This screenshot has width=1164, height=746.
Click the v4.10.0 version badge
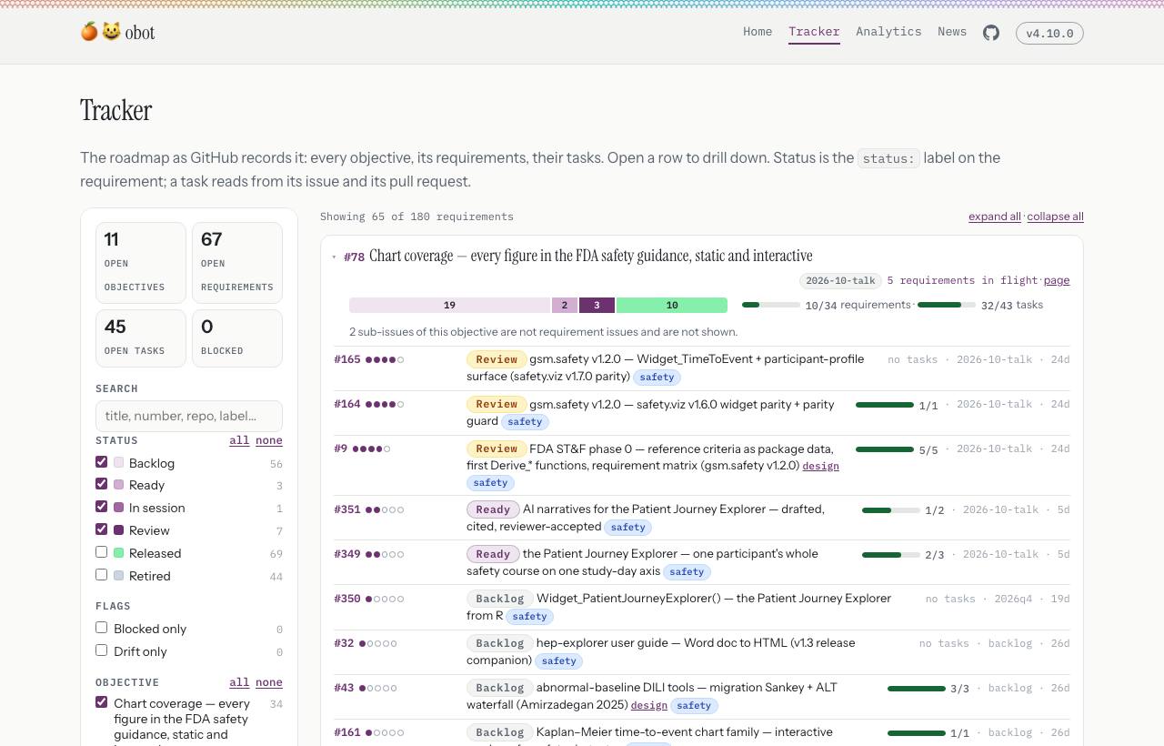pos(1049,34)
